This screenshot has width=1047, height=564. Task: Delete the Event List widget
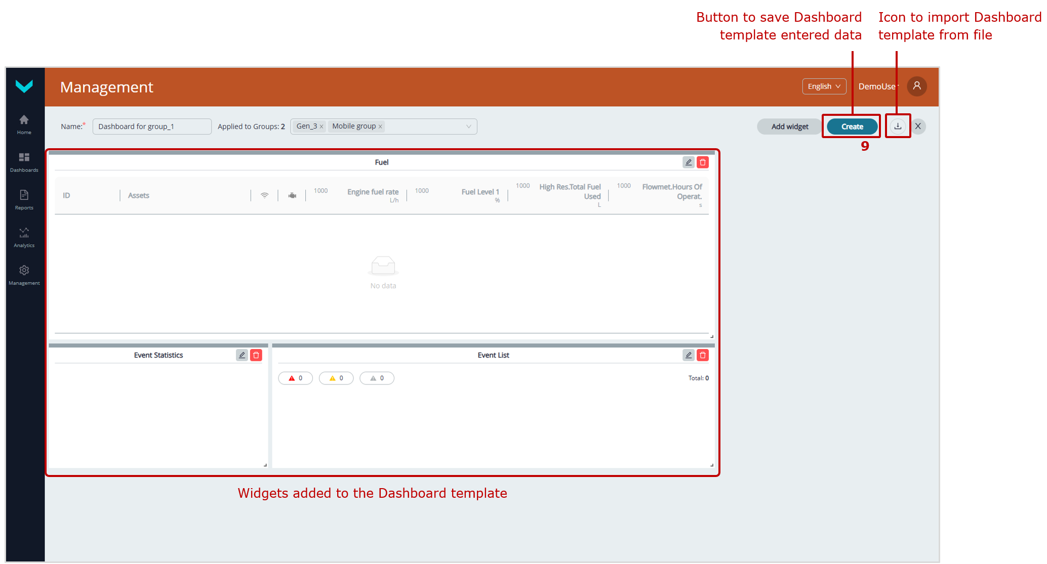(x=702, y=355)
